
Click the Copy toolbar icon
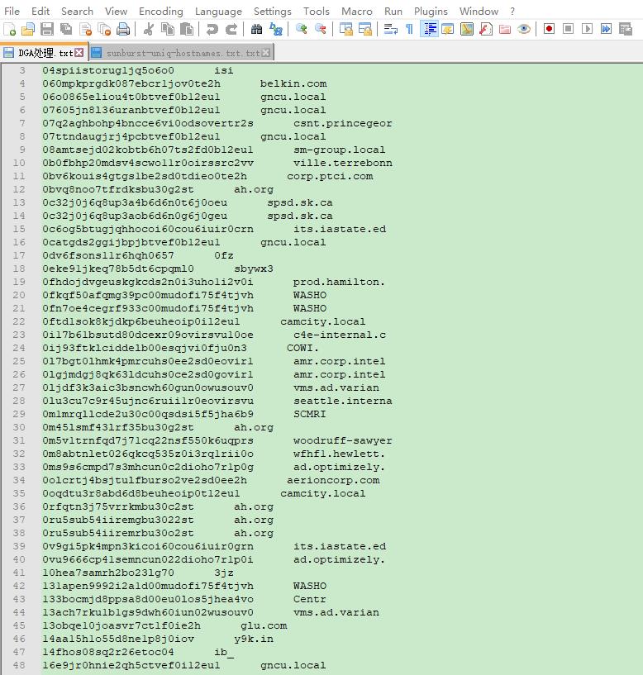168,29
